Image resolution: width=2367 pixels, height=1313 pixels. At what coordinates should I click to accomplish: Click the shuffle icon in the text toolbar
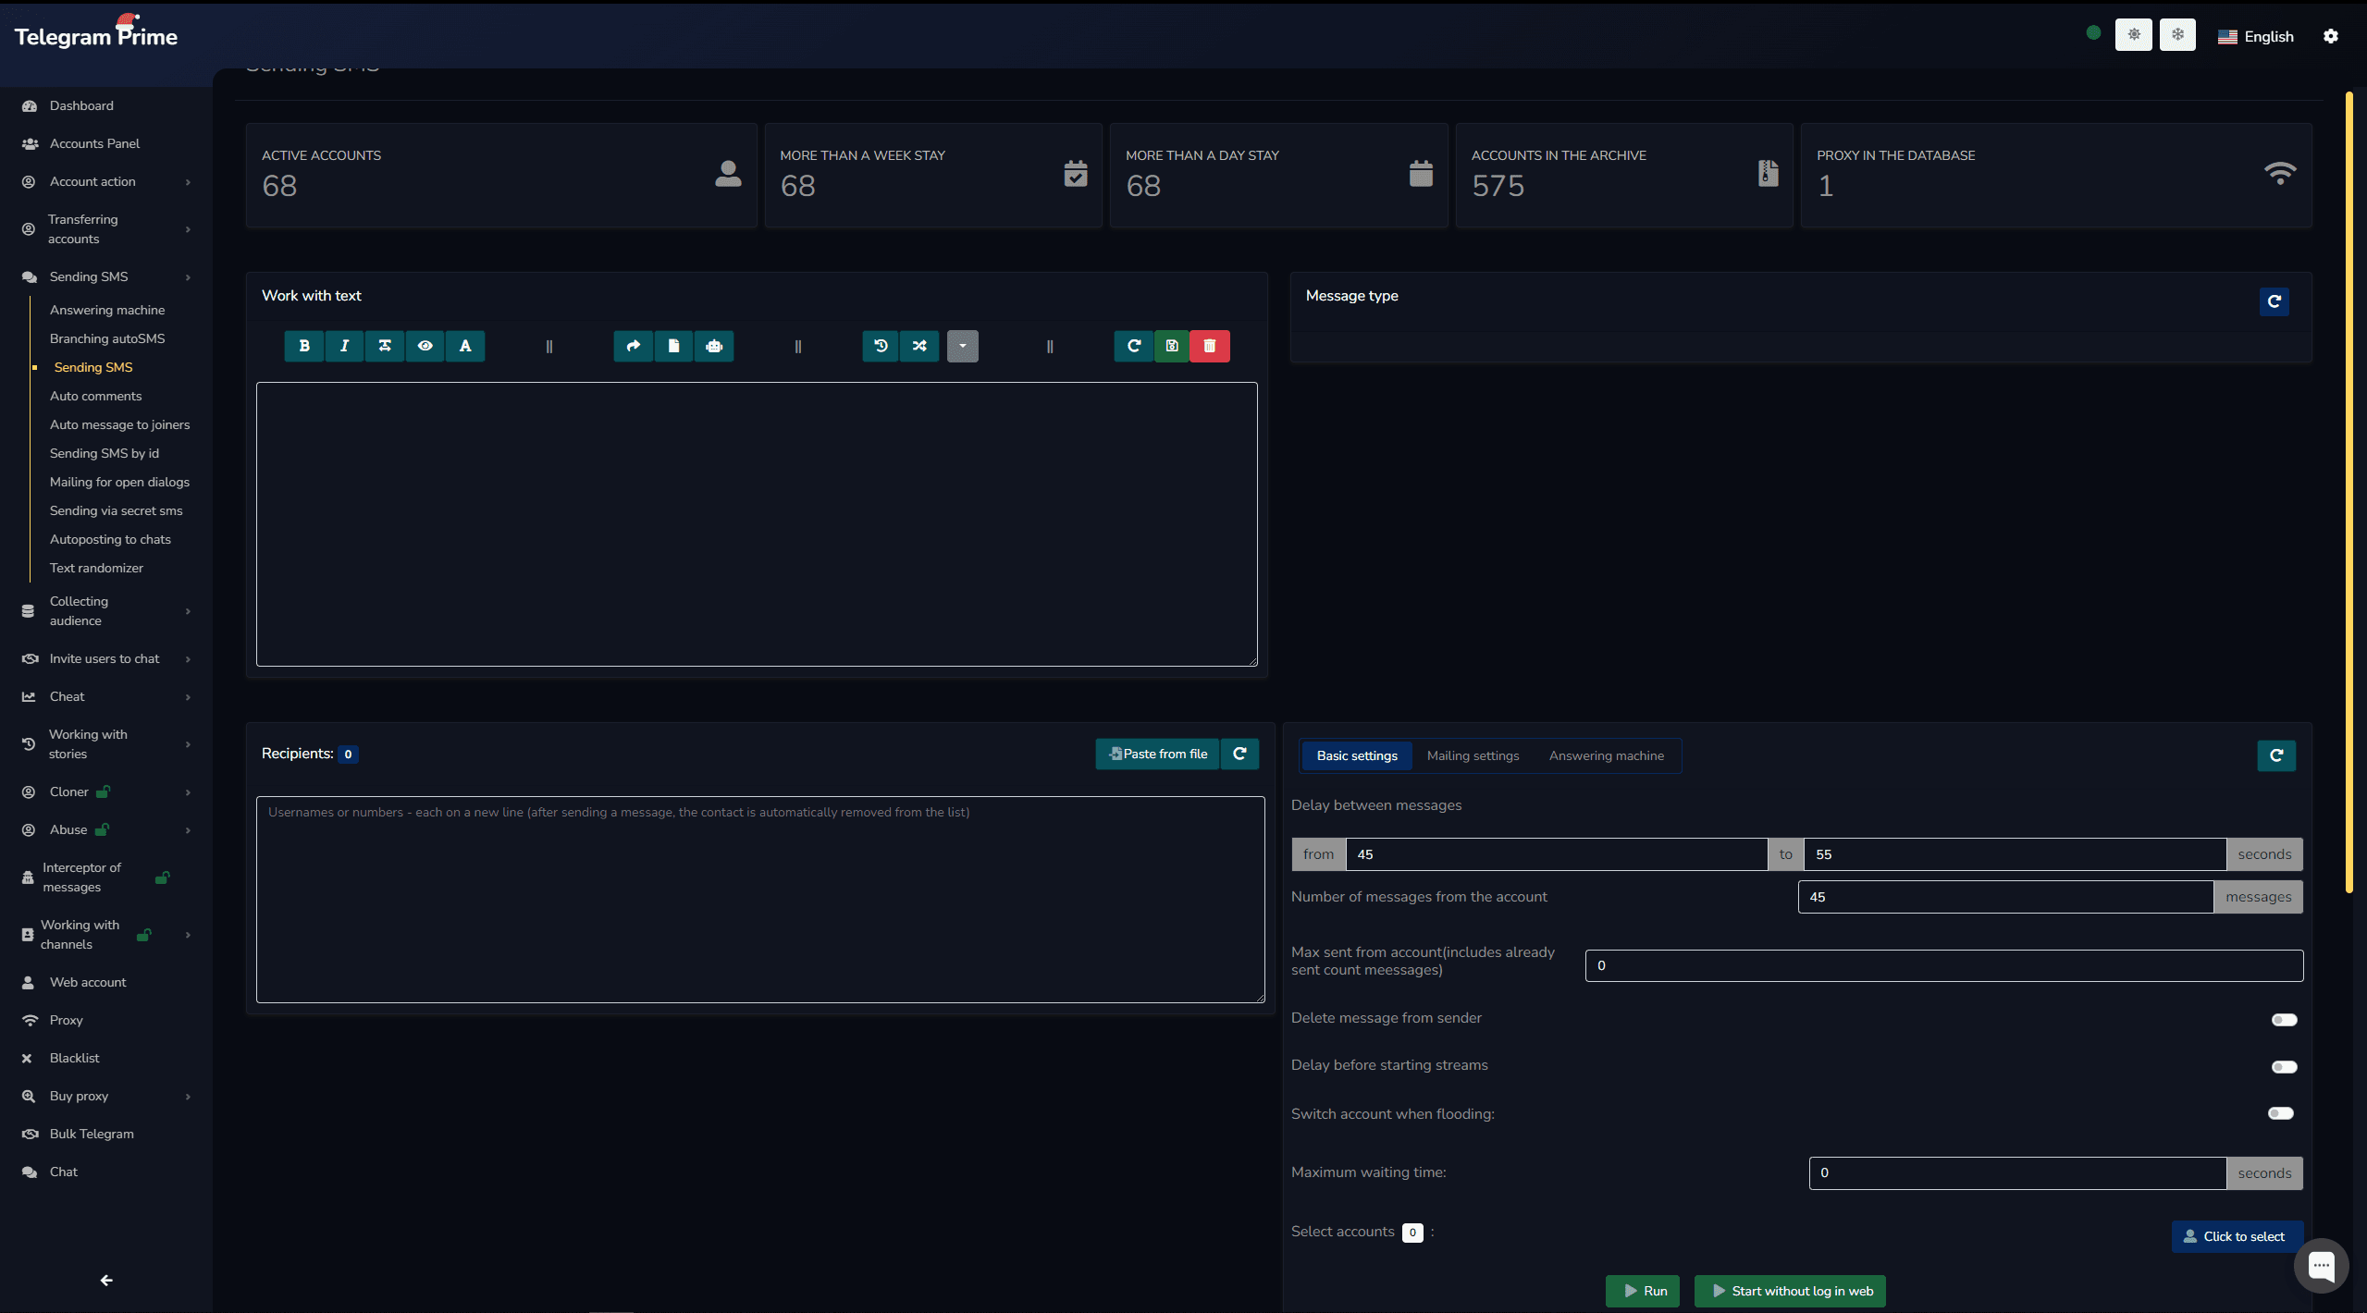click(x=918, y=346)
